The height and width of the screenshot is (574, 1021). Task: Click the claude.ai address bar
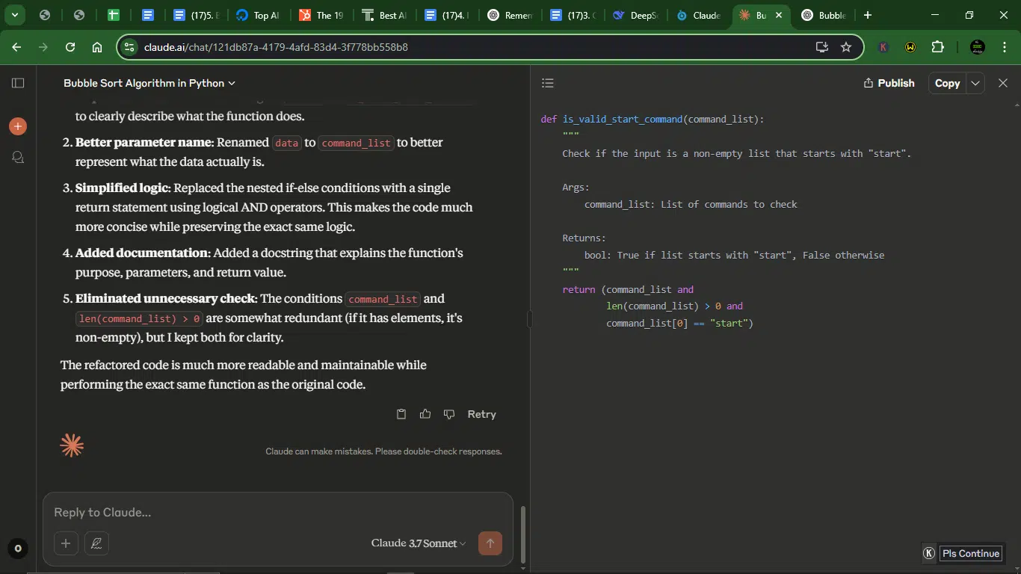click(x=471, y=47)
